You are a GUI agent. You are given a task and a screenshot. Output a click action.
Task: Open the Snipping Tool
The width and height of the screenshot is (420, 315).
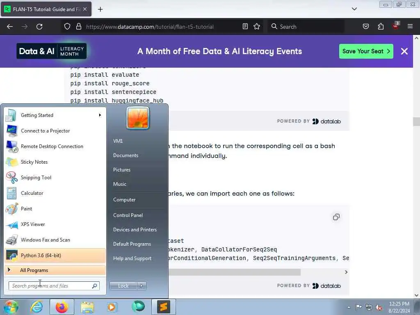tap(55, 177)
